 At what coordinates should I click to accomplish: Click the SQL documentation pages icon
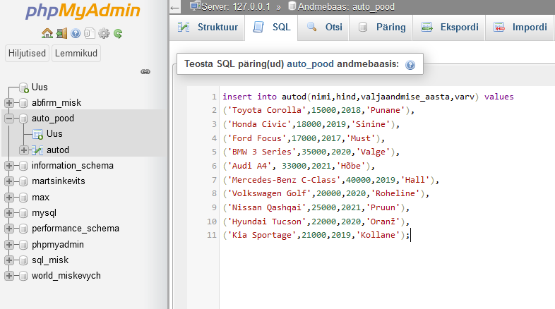point(89,33)
